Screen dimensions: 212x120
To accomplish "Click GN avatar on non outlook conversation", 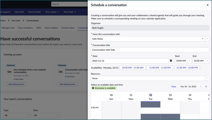I will 9,72.
